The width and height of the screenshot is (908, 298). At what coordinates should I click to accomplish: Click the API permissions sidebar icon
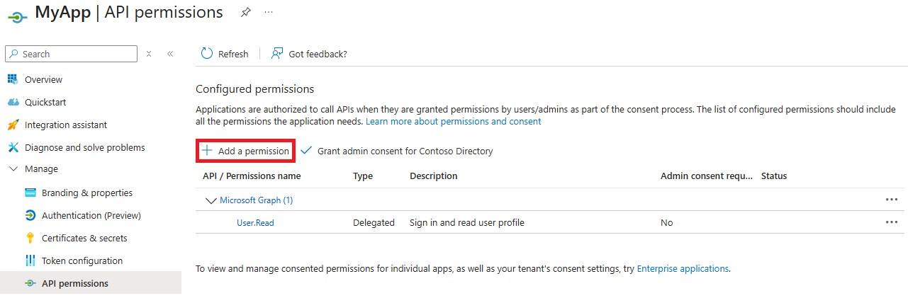[30, 283]
